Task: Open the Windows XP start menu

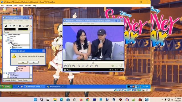Action: 6,87
